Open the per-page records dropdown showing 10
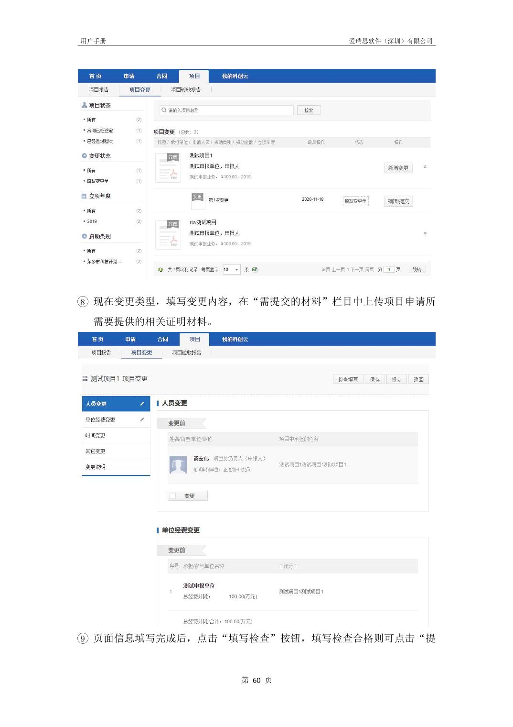The height and width of the screenshot is (727, 513). coord(231,270)
